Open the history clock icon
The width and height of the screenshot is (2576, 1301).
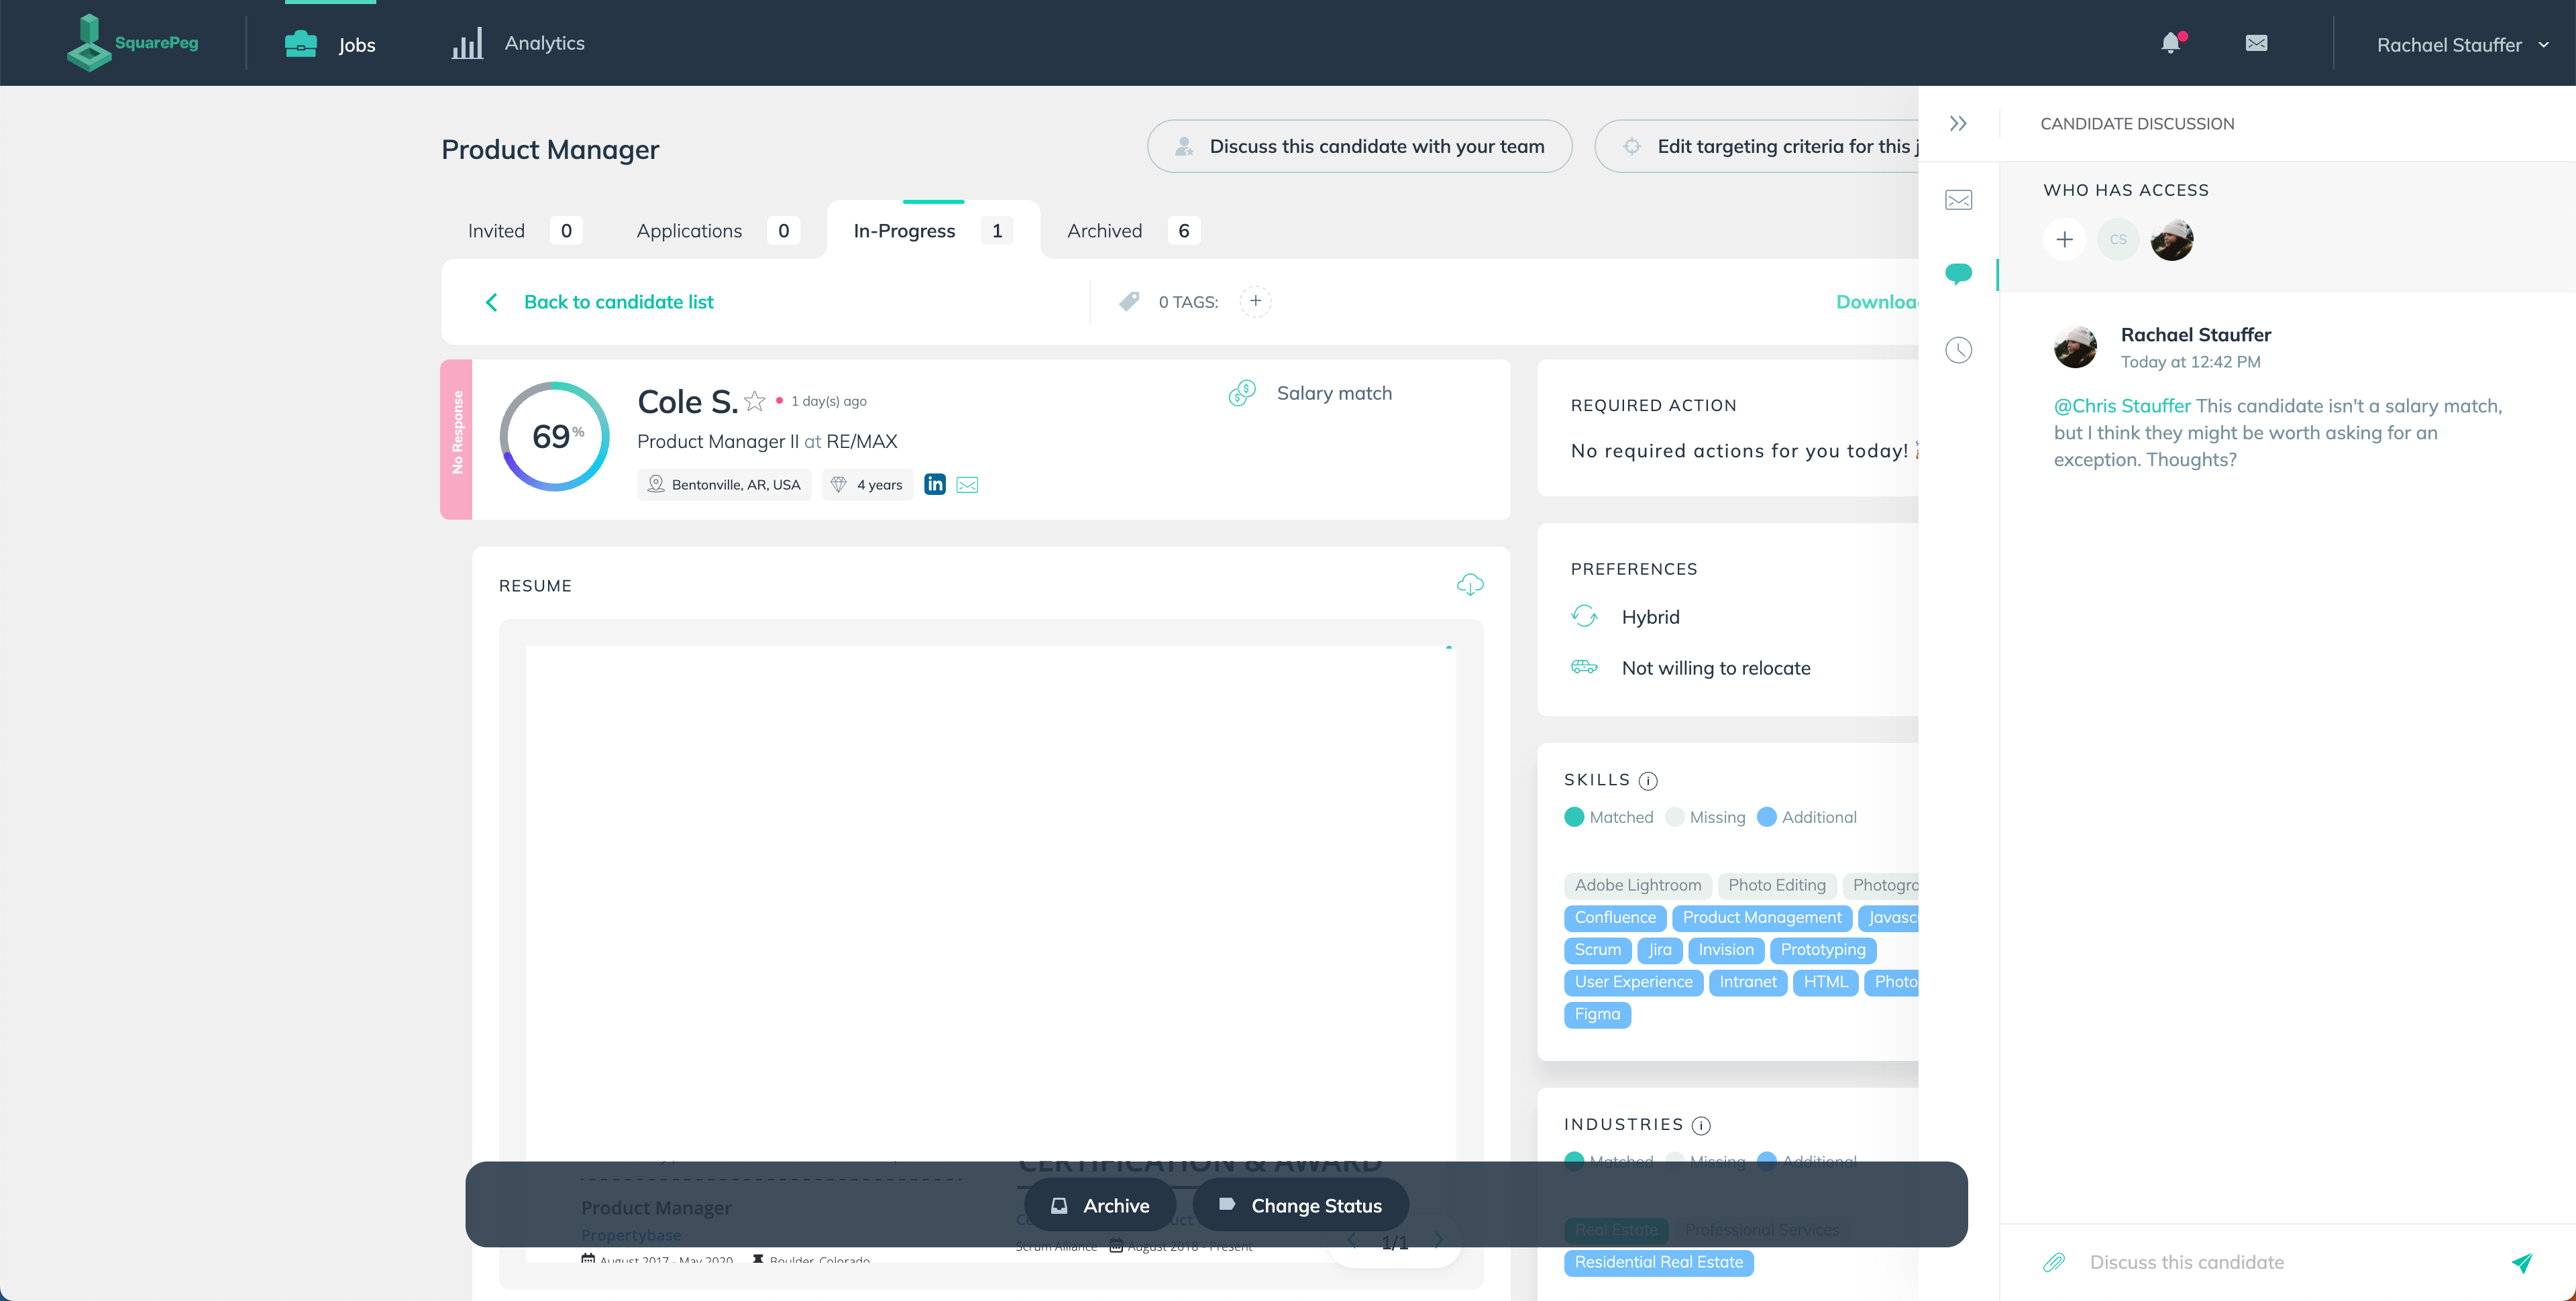pos(1958,350)
